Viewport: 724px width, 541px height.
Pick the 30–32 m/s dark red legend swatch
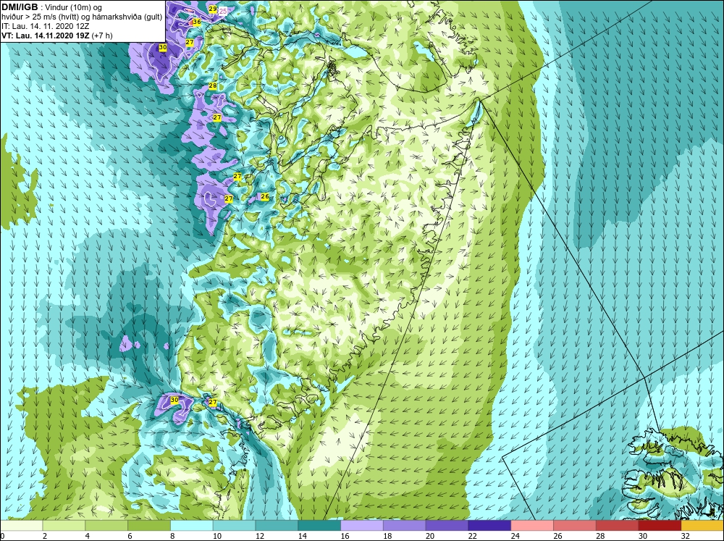pyautogui.click(x=660, y=526)
